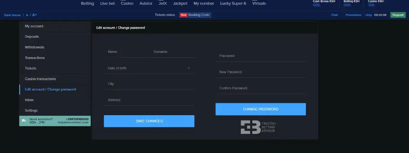Click the support image icon beside Need assistance
The width and height of the screenshot is (409, 153).
coord(24,121)
